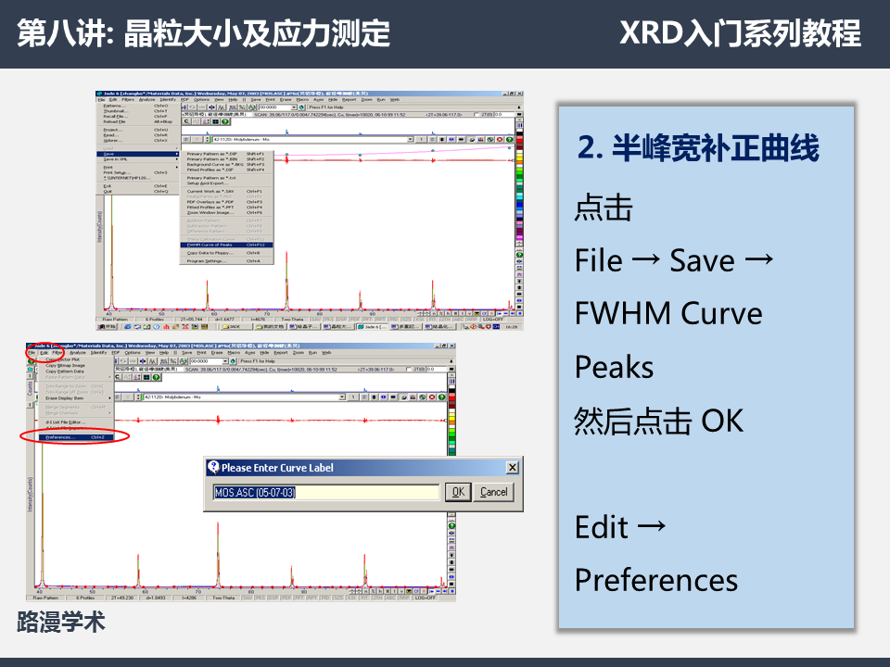This screenshot has width=890, height=667.
Task: Click 'LOG=OFF' status field, upper window
Action: [x=492, y=320]
